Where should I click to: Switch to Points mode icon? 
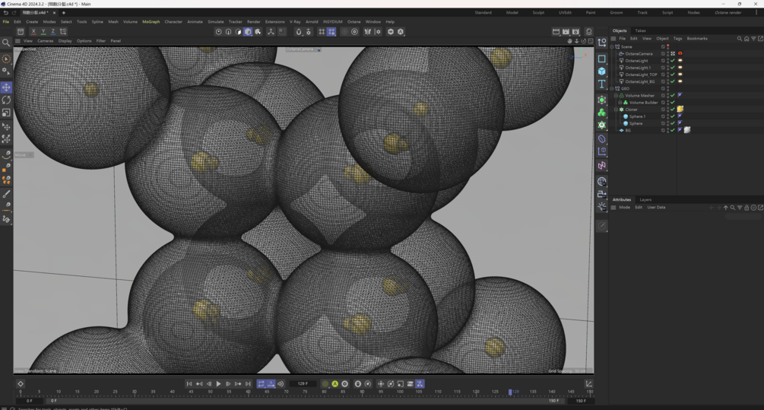pyautogui.click(x=219, y=32)
